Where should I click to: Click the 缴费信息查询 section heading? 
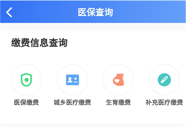tap(40, 43)
